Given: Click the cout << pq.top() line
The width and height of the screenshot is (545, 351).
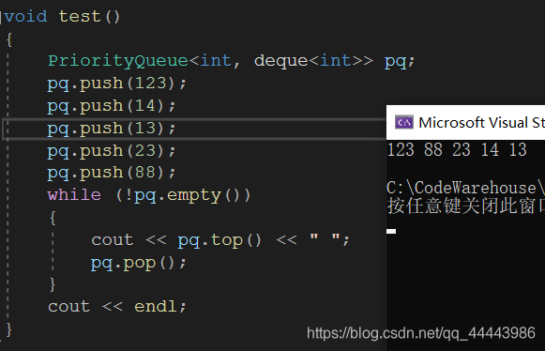Looking at the screenshot, I should 220,240.
